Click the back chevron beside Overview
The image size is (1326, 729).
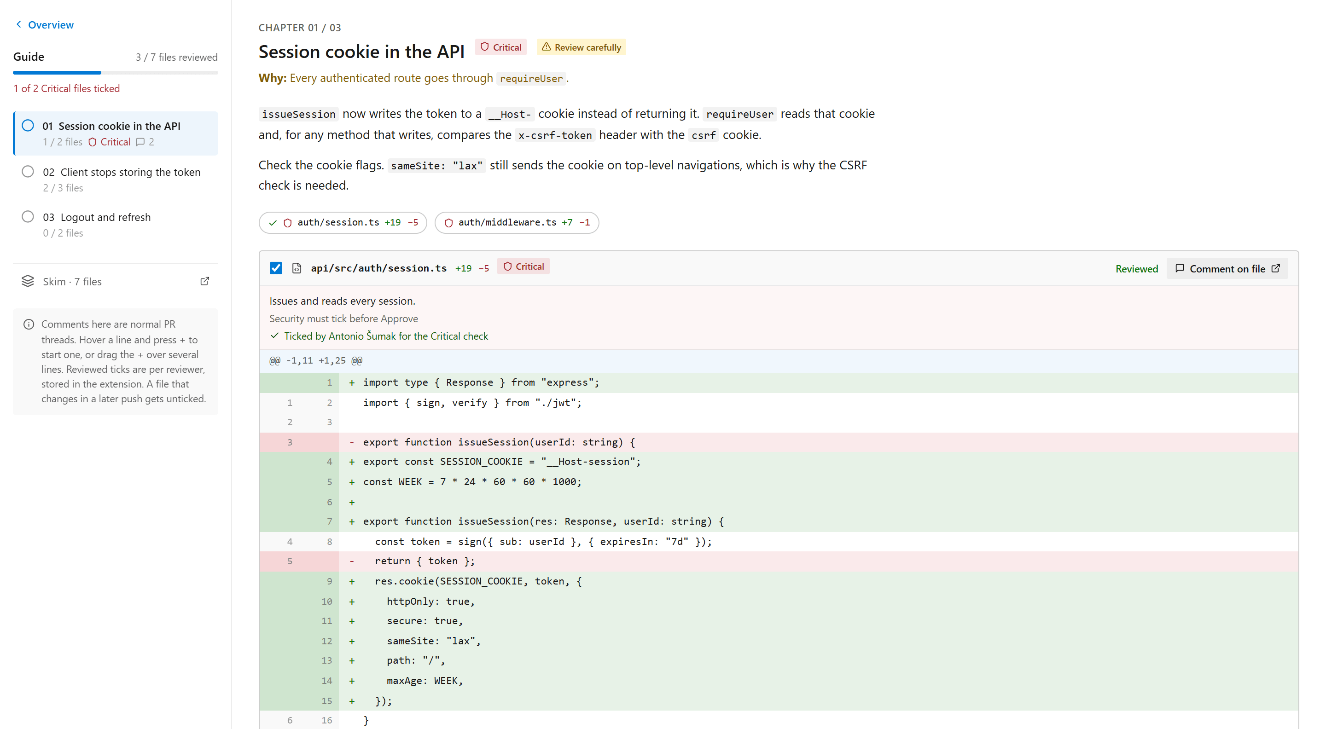click(18, 24)
